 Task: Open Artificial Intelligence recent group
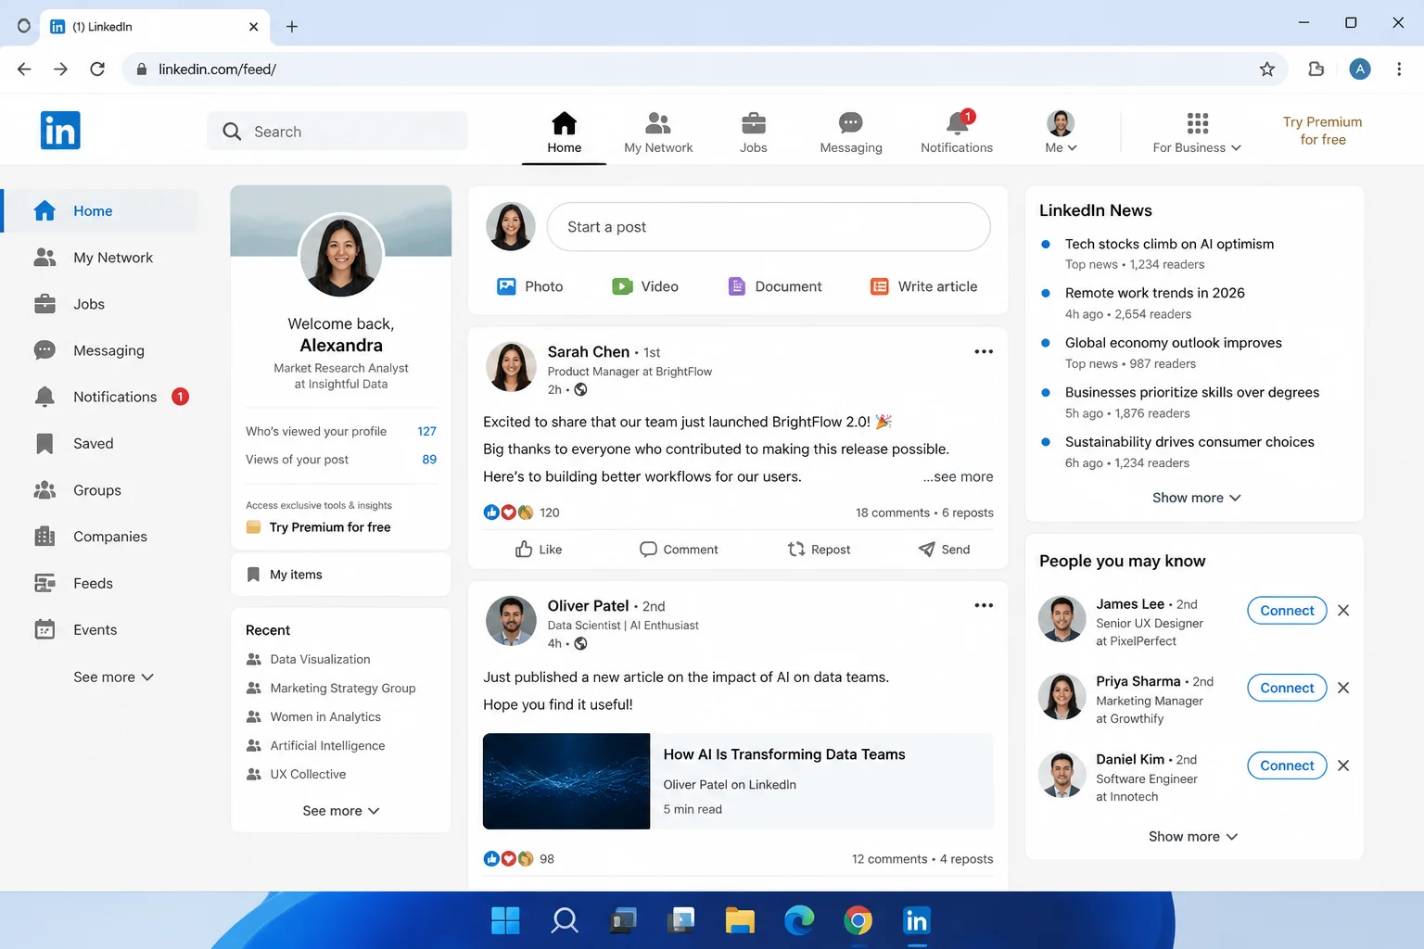pyautogui.click(x=315, y=745)
